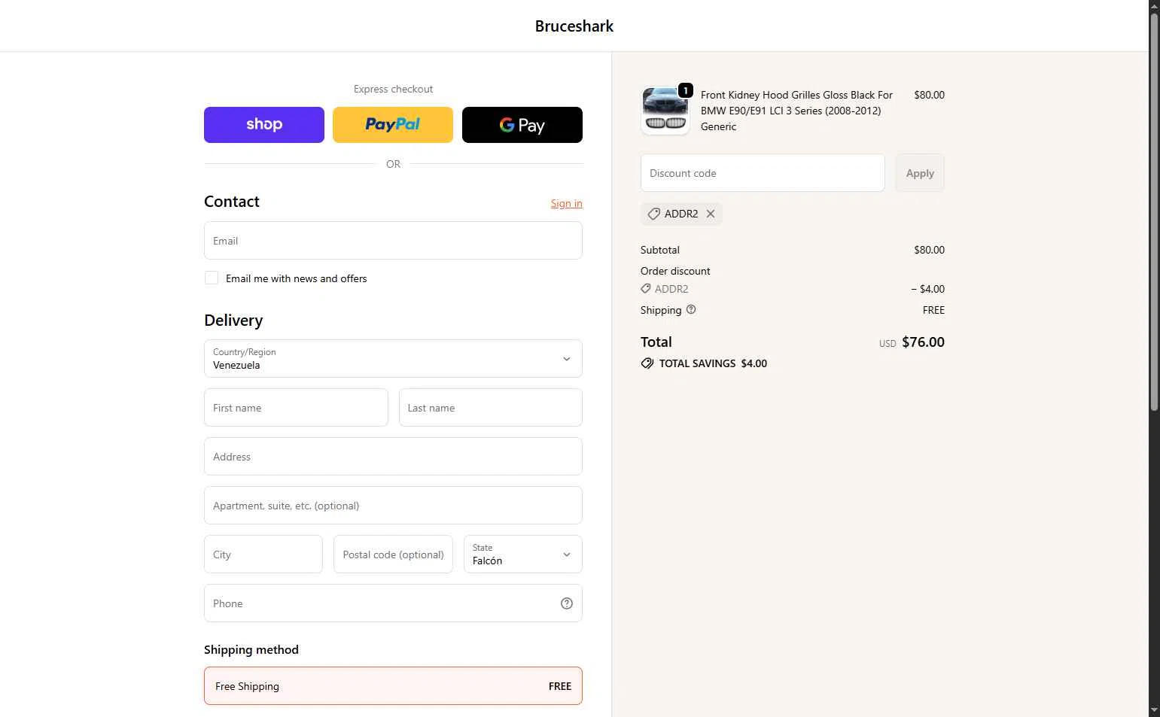This screenshot has height=717, width=1160.
Task: Click the page vertical scrollbar
Action: tap(1154, 211)
